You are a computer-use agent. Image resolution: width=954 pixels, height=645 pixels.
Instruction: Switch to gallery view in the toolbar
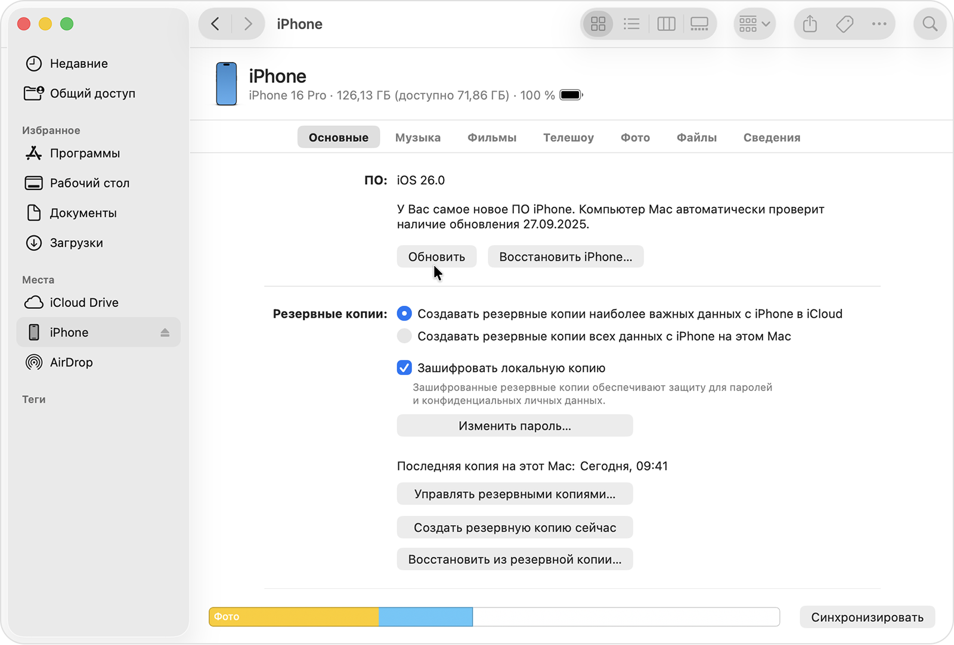pos(699,24)
